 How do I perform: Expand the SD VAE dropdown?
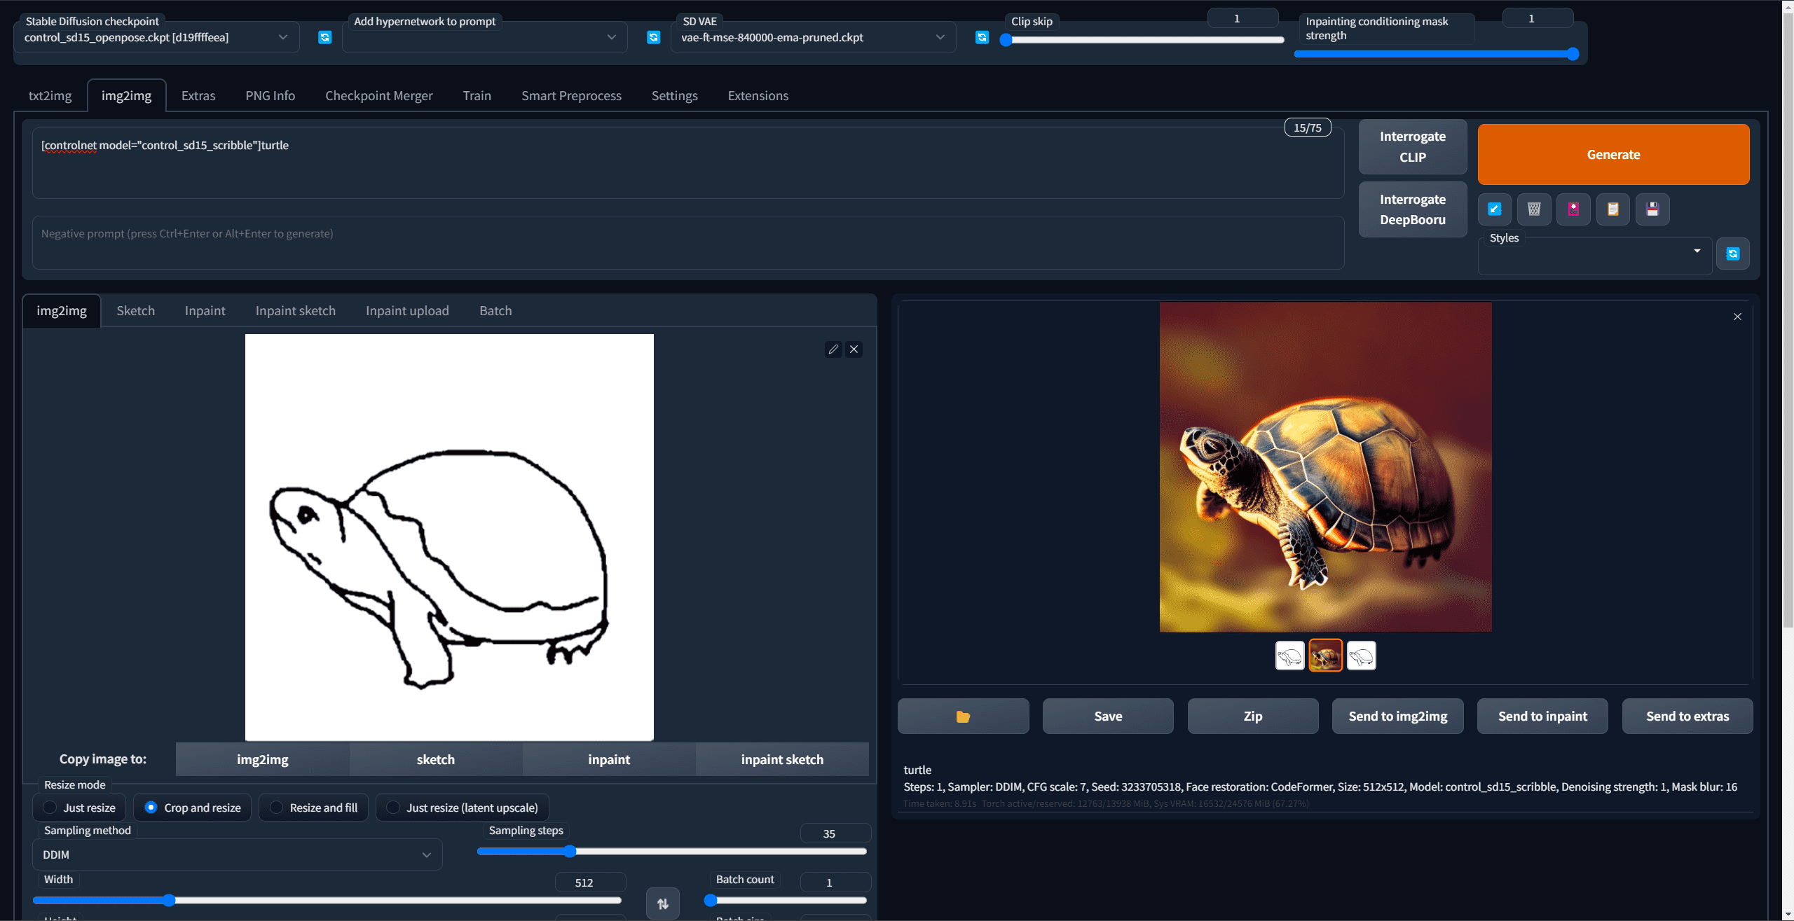pyautogui.click(x=813, y=38)
